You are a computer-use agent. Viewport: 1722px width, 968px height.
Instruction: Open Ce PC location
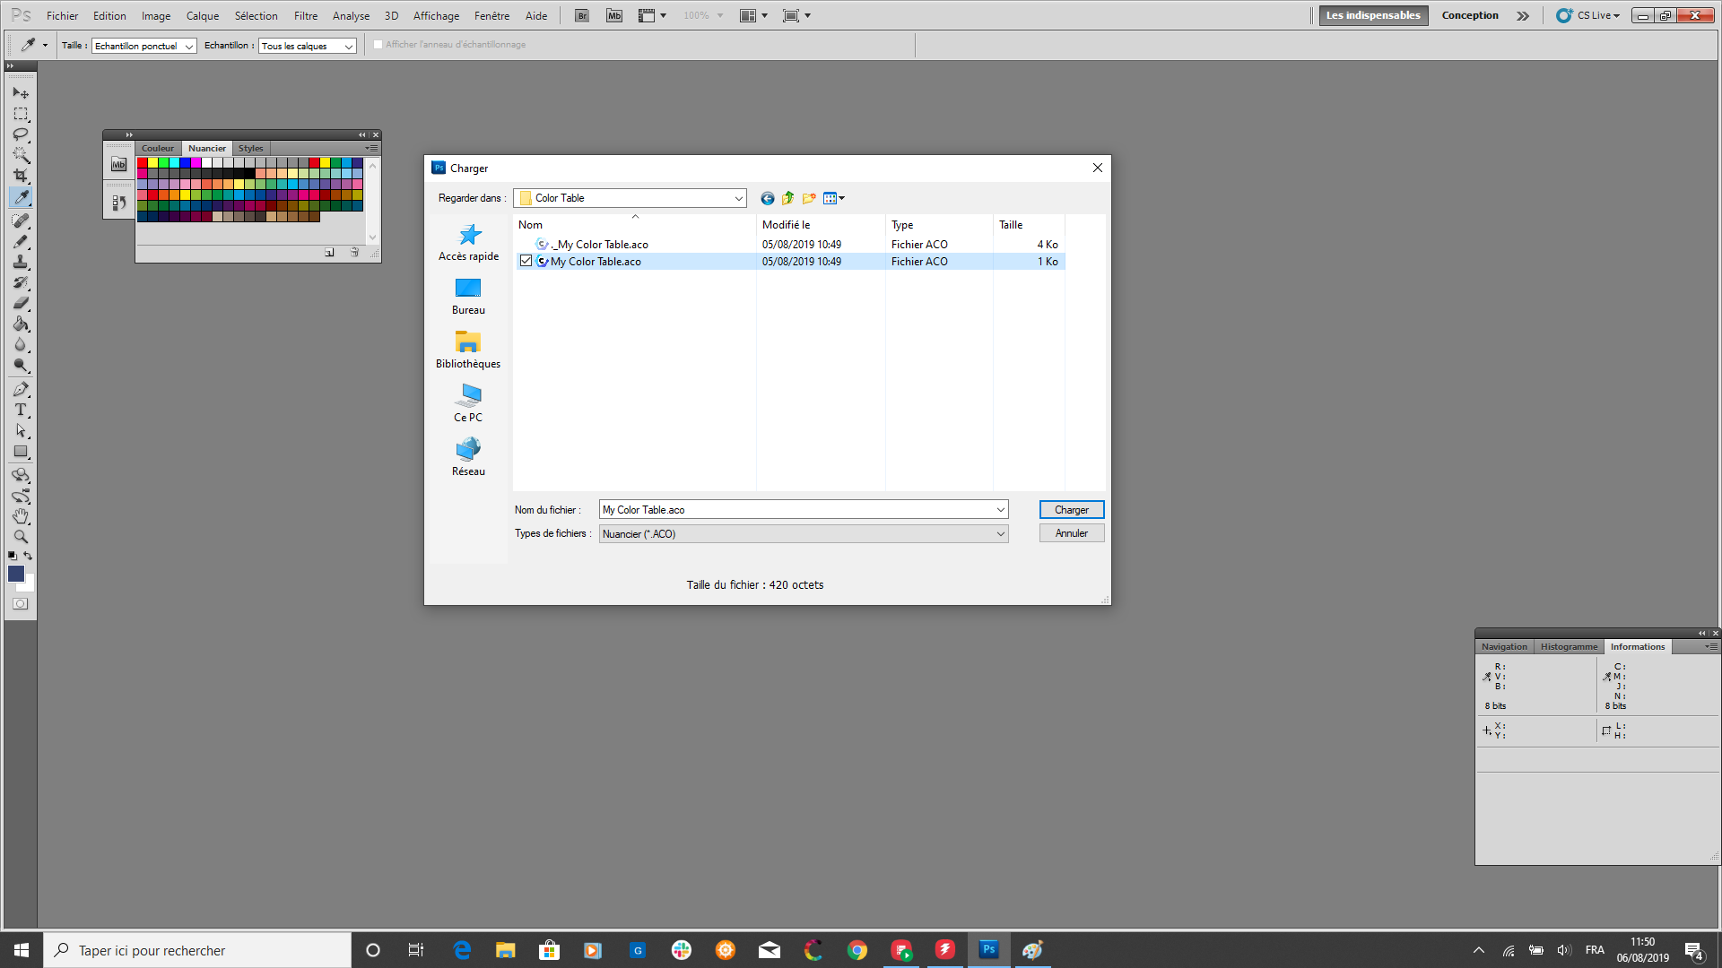pyautogui.click(x=468, y=403)
